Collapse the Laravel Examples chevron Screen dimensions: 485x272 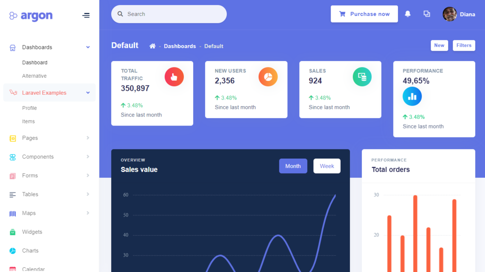[x=88, y=92]
